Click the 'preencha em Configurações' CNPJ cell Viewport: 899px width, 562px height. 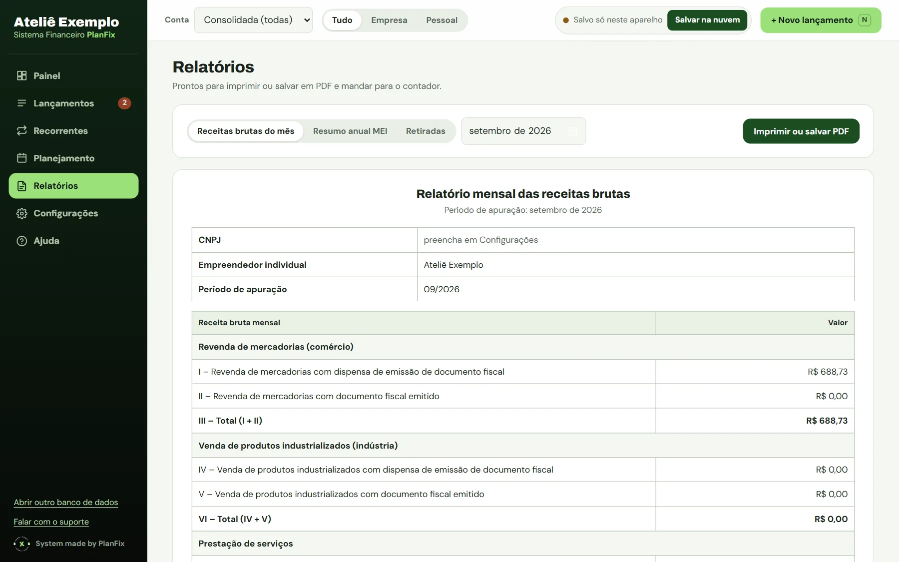pyautogui.click(x=636, y=240)
